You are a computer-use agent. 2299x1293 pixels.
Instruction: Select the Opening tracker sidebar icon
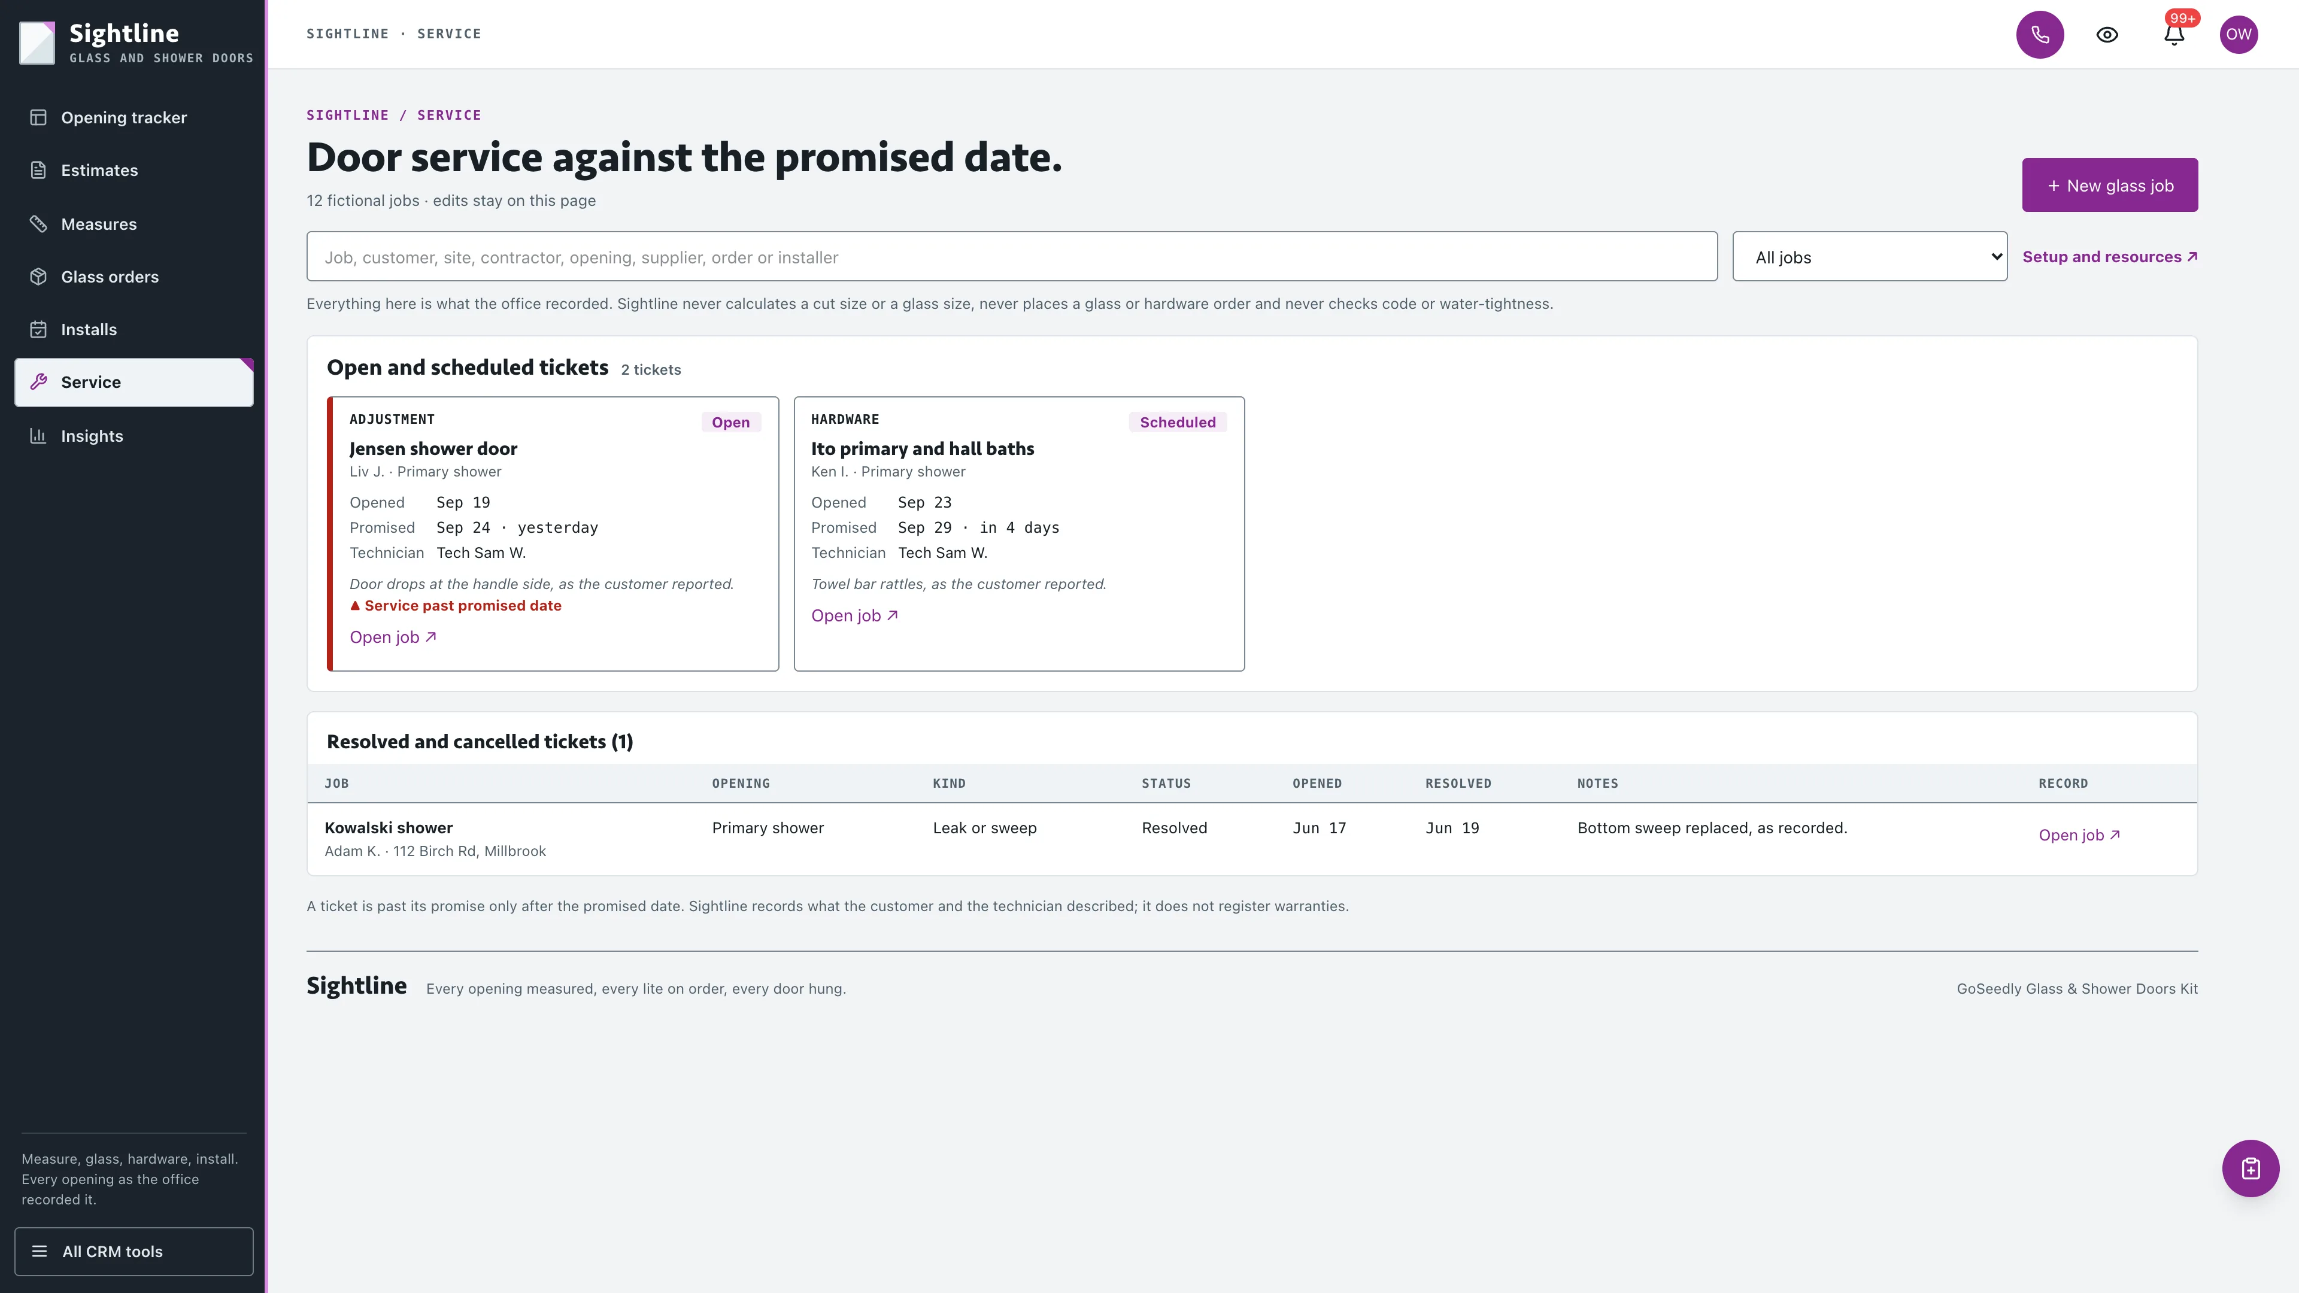click(x=38, y=117)
